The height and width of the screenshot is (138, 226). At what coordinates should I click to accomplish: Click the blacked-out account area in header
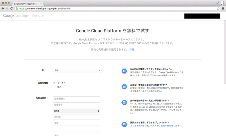pyautogui.click(x=202, y=16)
